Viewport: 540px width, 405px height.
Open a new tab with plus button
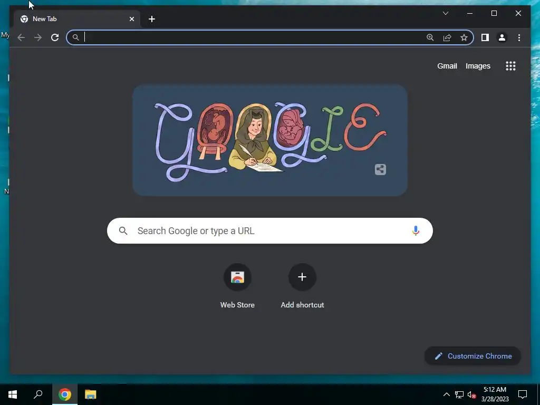click(x=152, y=19)
